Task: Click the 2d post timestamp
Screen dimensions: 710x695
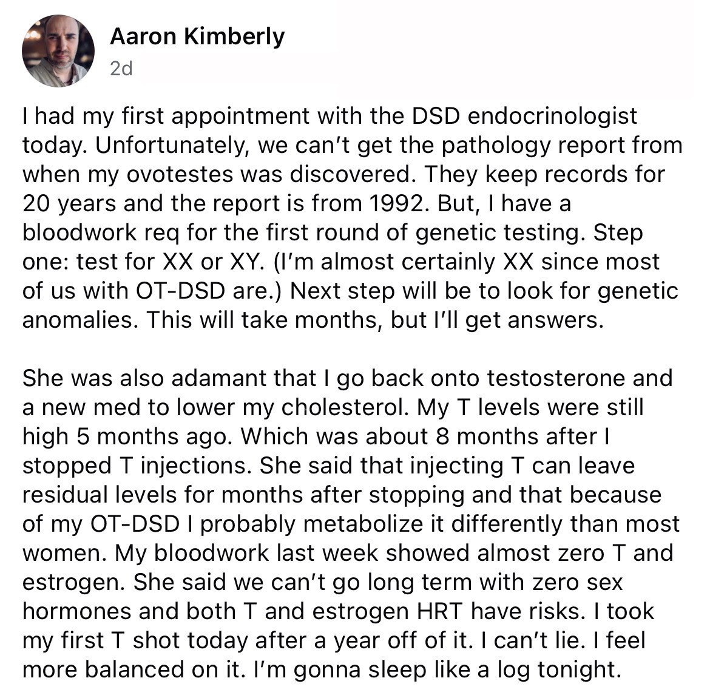Action: tap(121, 69)
